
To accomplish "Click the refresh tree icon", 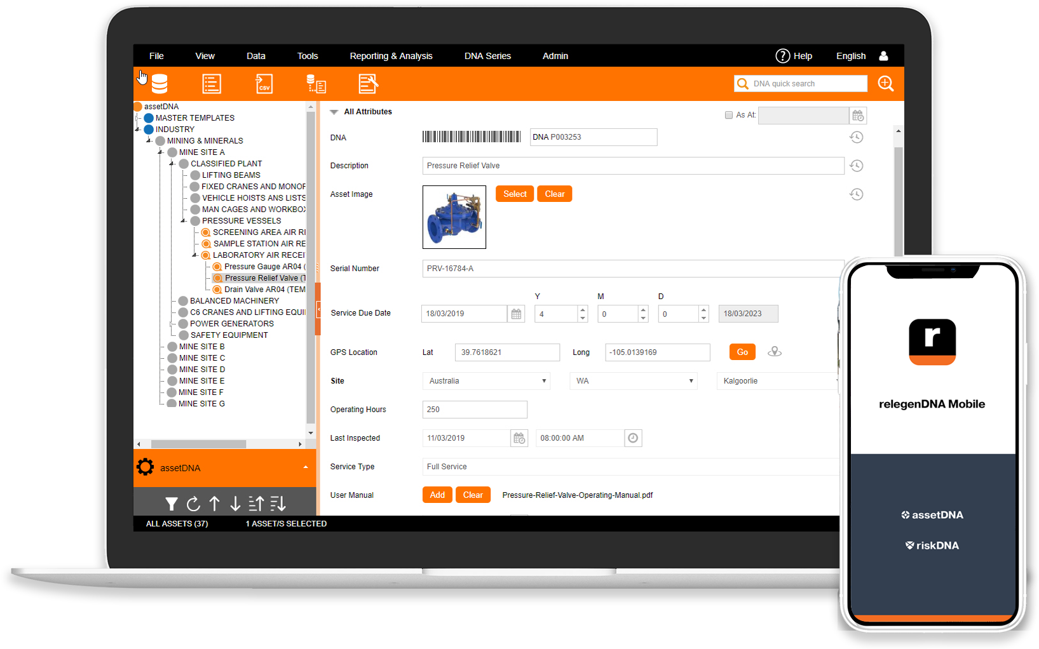I will coord(193,504).
